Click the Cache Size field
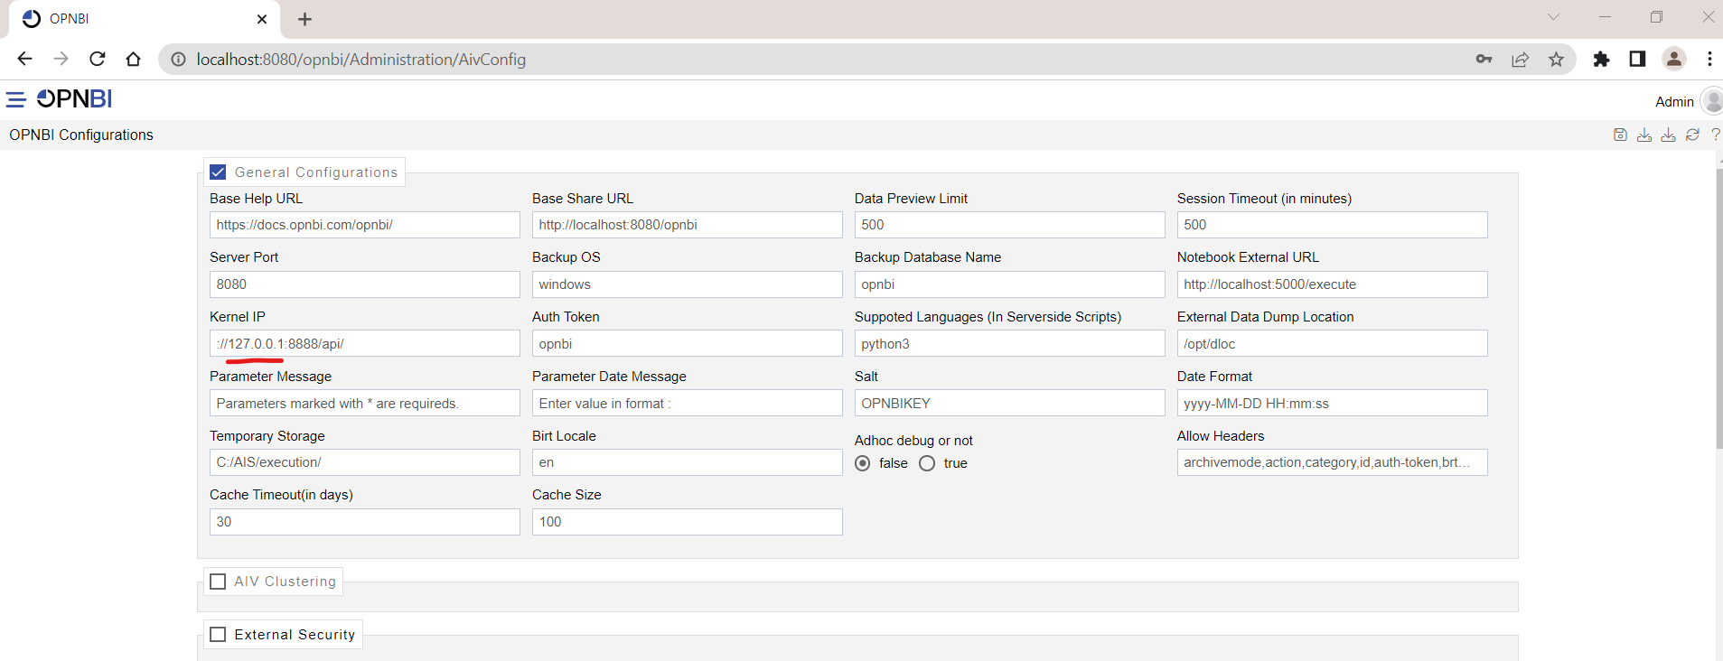The width and height of the screenshot is (1723, 661). click(688, 522)
